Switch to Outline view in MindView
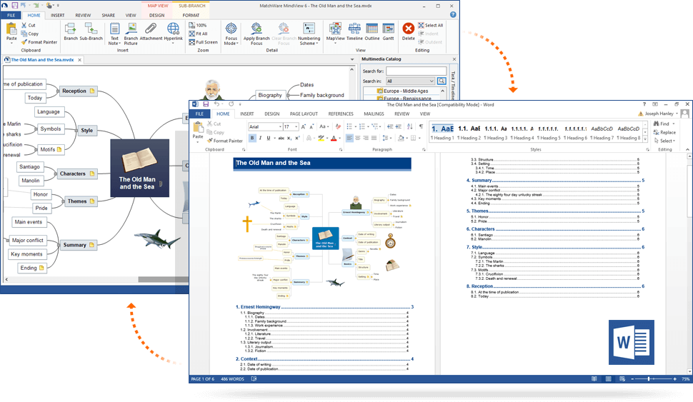The width and height of the screenshot is (693, 402). coord(372,32)
